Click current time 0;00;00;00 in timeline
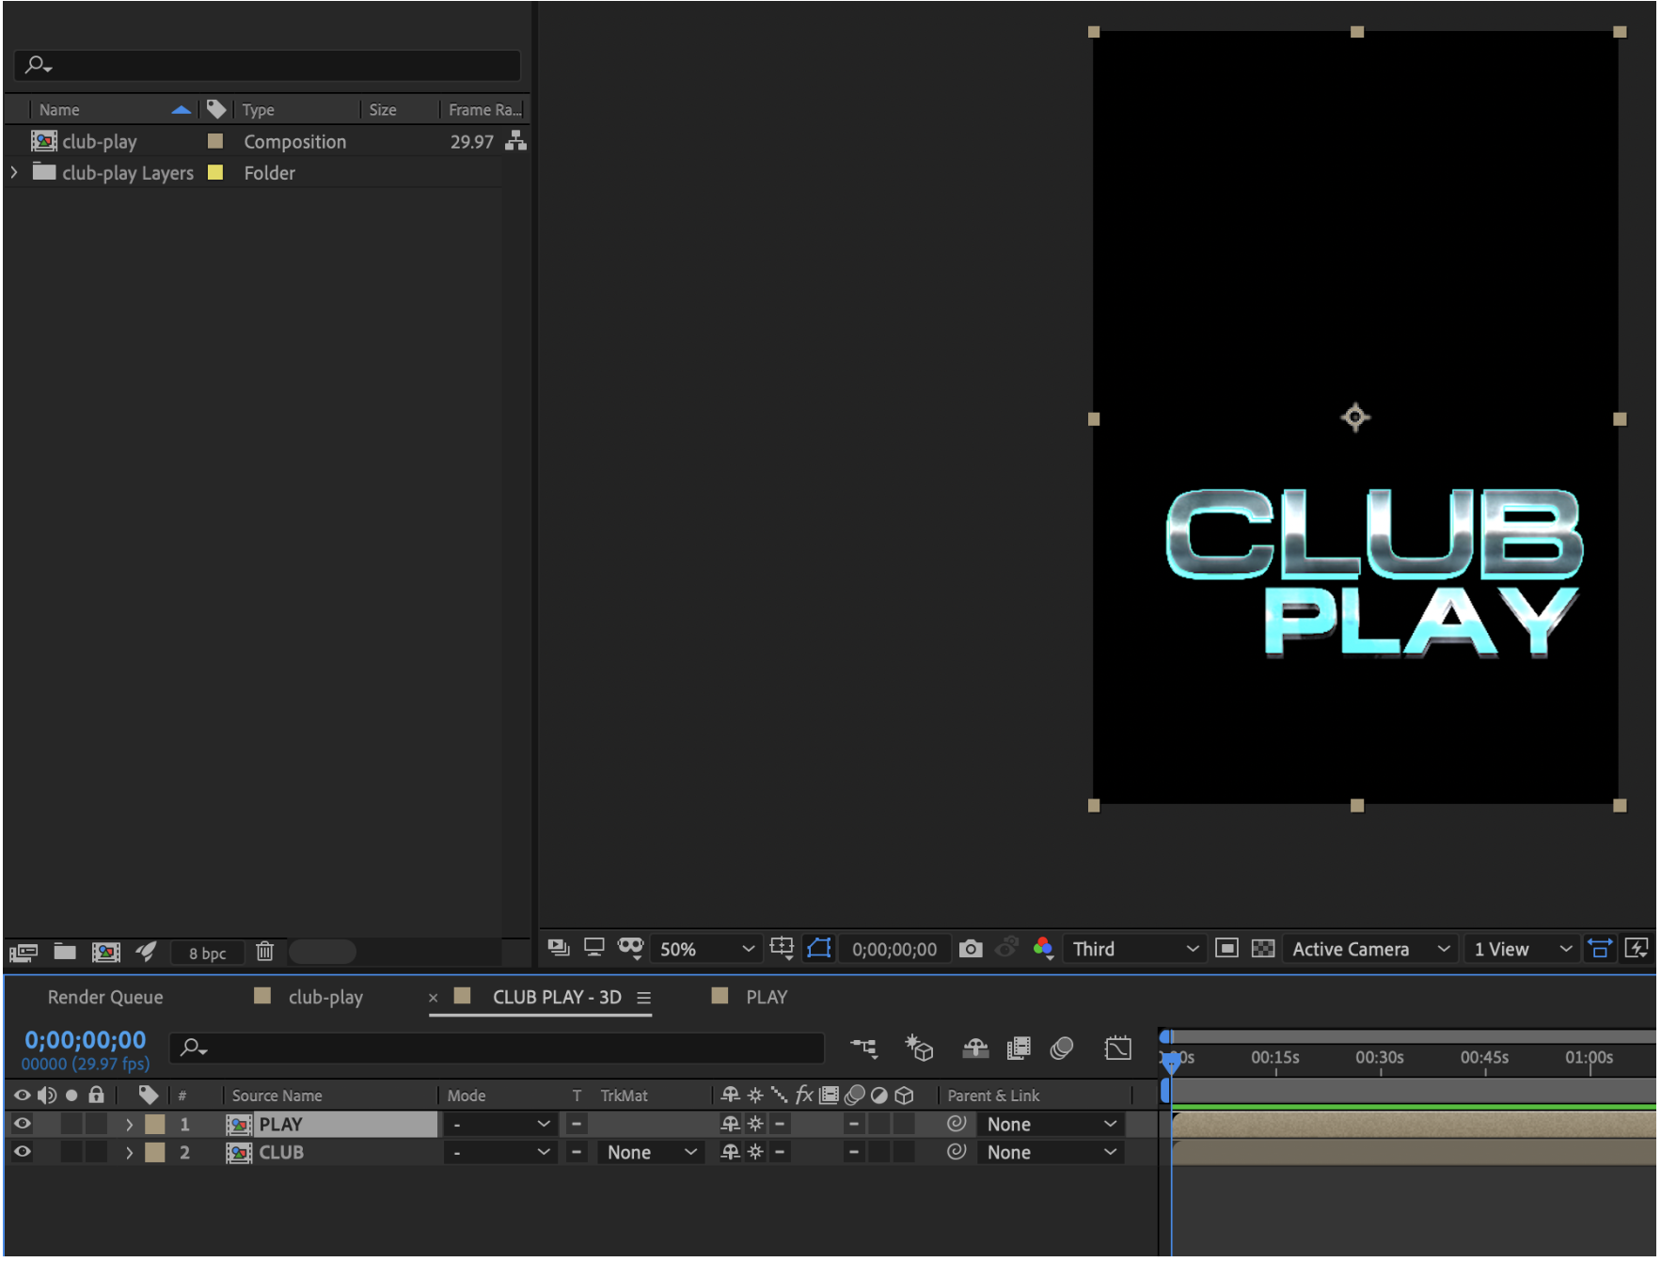Image resolution: width=1661 pixels, height=1262 pixels. point(86,1040)
